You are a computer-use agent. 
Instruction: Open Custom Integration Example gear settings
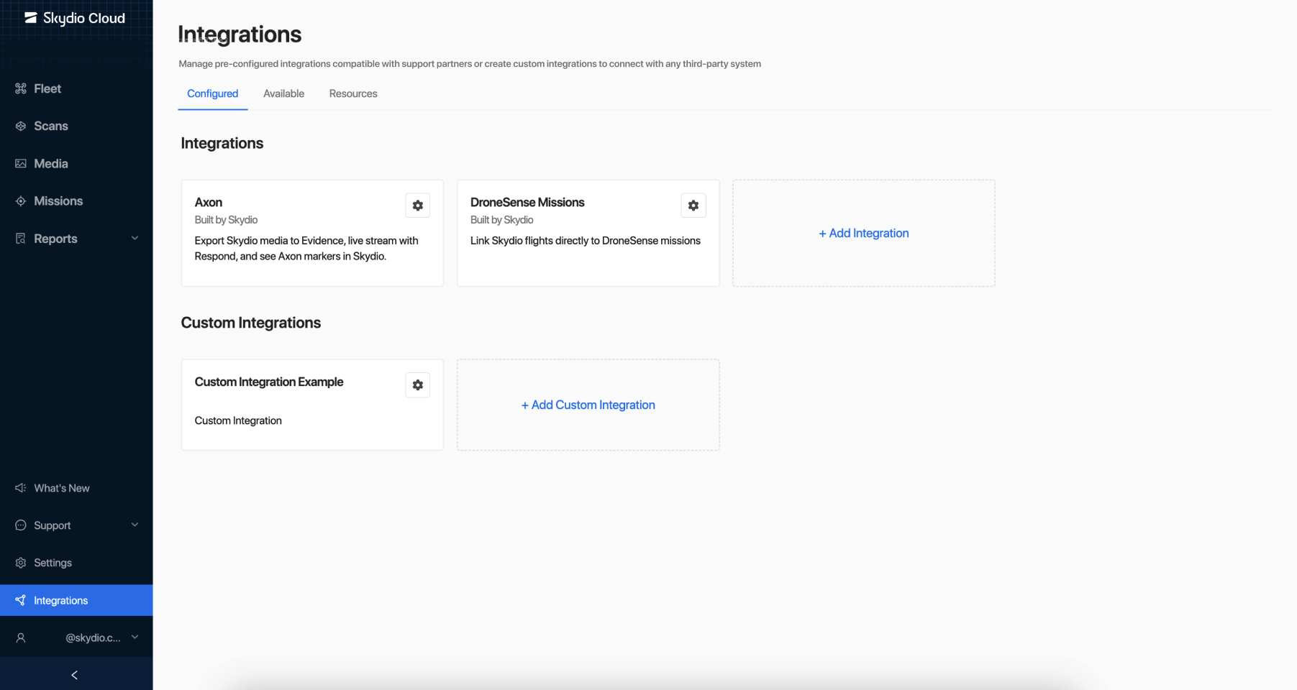pyautogui.click(x=417, y=385)
